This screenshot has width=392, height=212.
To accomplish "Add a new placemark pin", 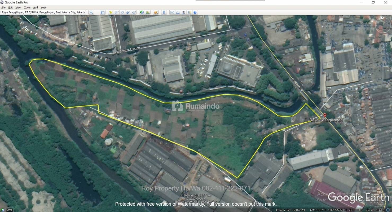I will (x=111, y=12).
